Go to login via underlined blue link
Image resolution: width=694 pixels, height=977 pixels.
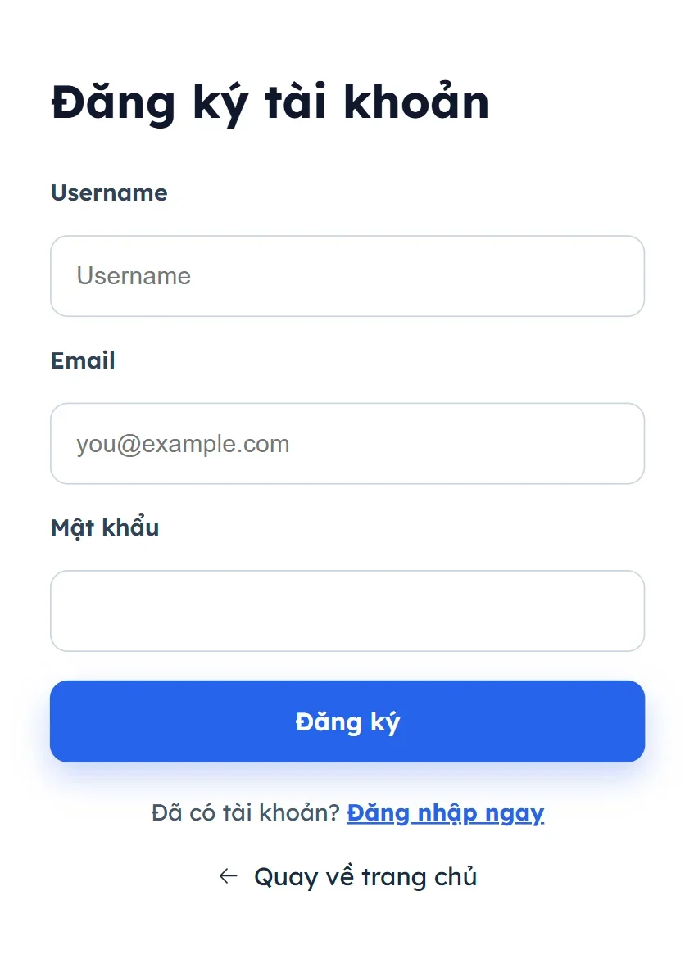tap(445, 813)
